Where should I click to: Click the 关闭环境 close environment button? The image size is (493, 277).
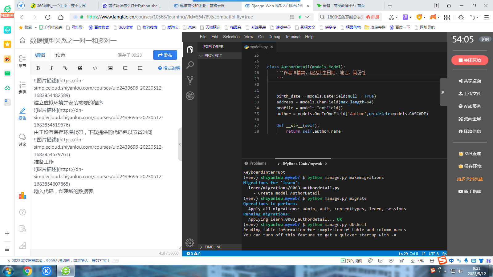pos(470,60)
